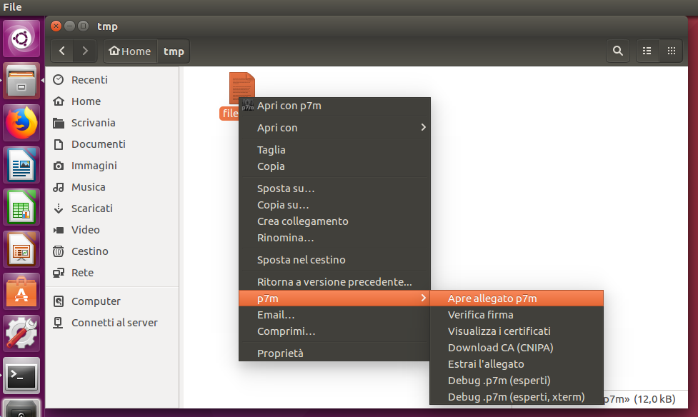
Task: Select 'Visualizza i certificati' option
Action: tap(499, 331)
